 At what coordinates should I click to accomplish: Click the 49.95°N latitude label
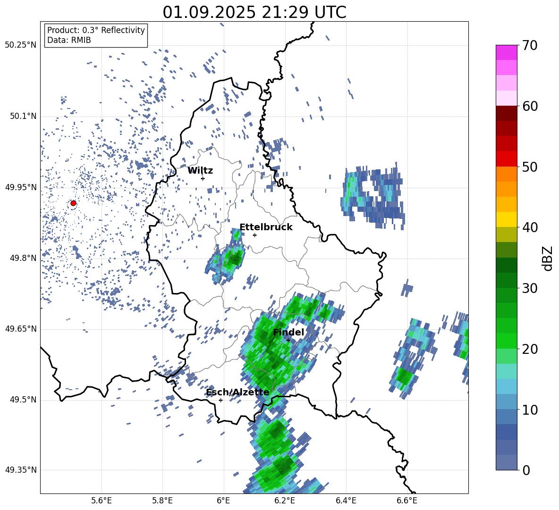[x=21, y=187]
